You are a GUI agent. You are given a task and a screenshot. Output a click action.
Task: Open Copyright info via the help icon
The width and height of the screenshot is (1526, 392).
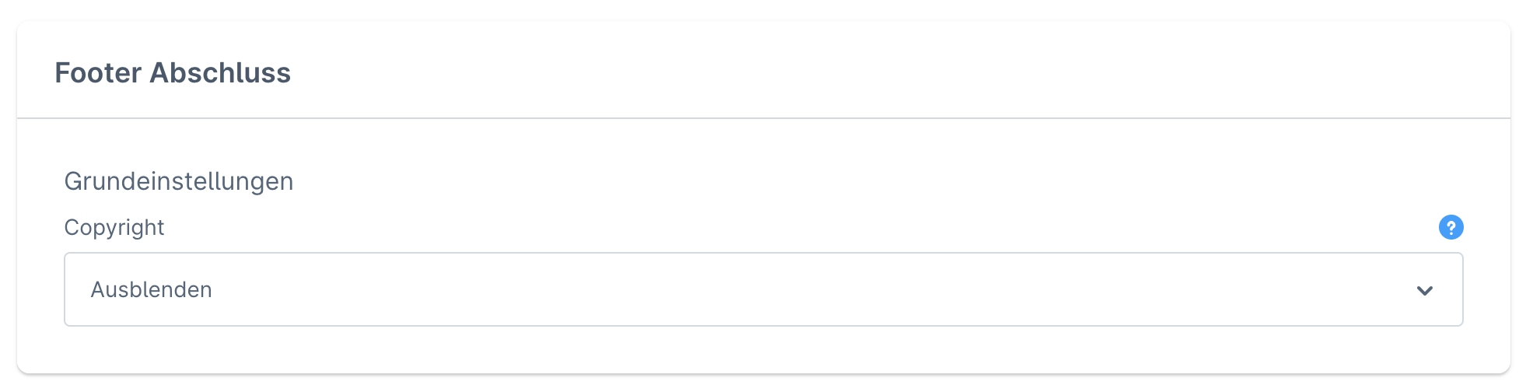point(1451,227)
